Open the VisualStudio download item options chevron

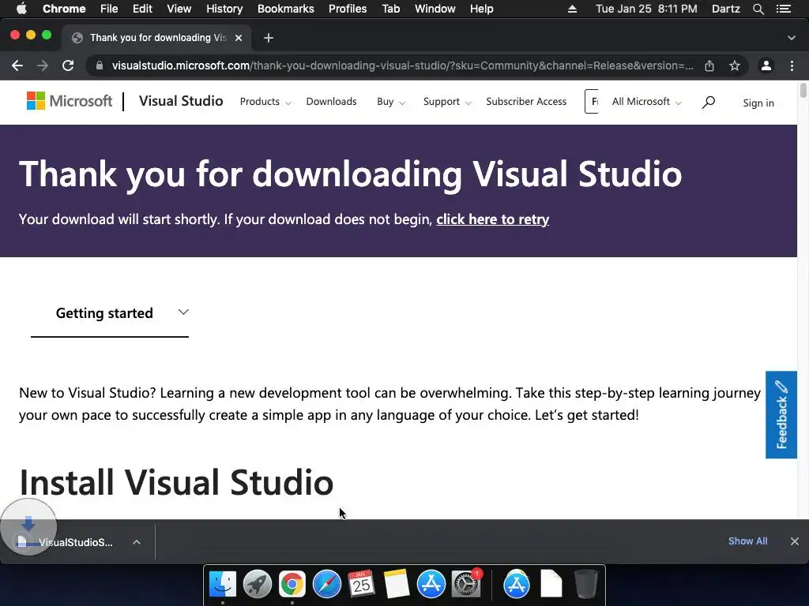coord(137,542)
